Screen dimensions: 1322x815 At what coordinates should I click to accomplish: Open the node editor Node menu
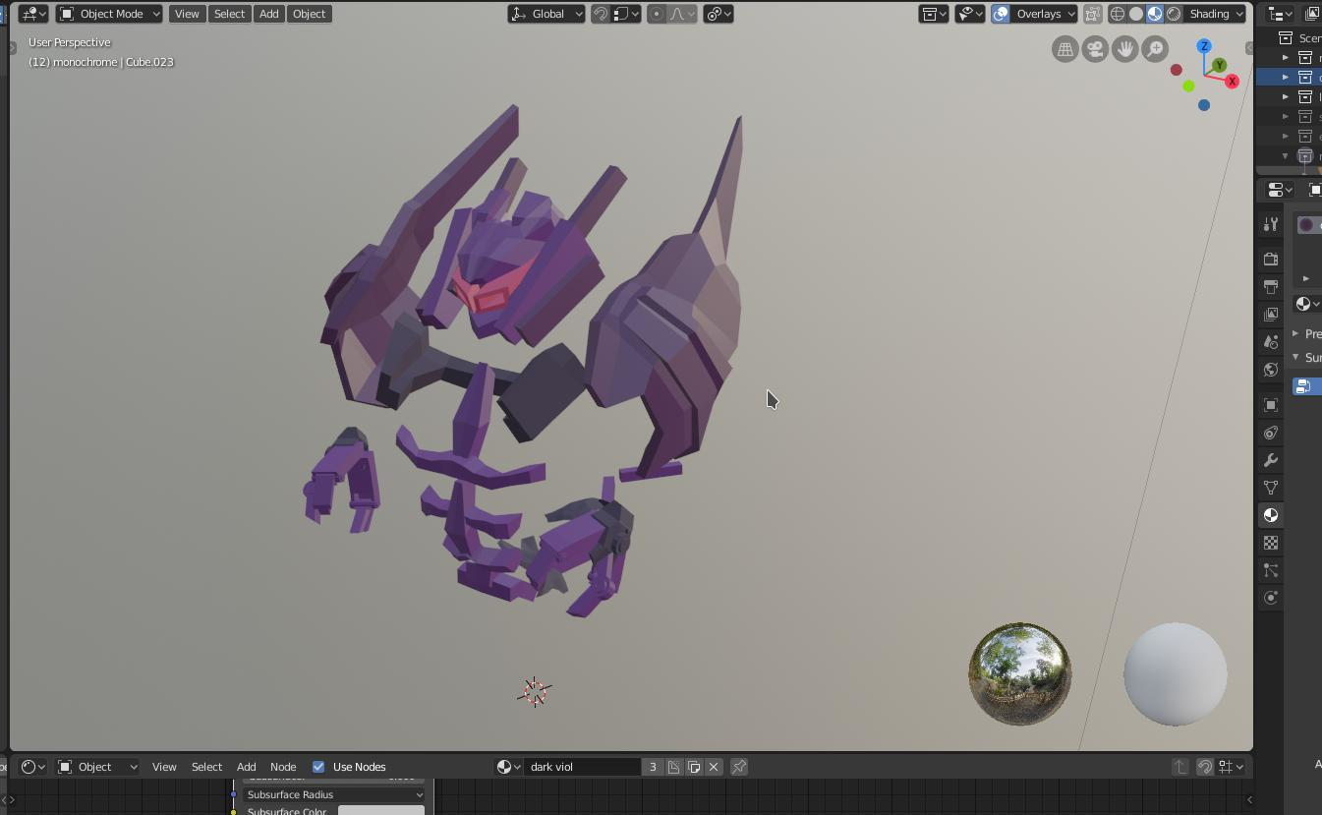(283, 767)
